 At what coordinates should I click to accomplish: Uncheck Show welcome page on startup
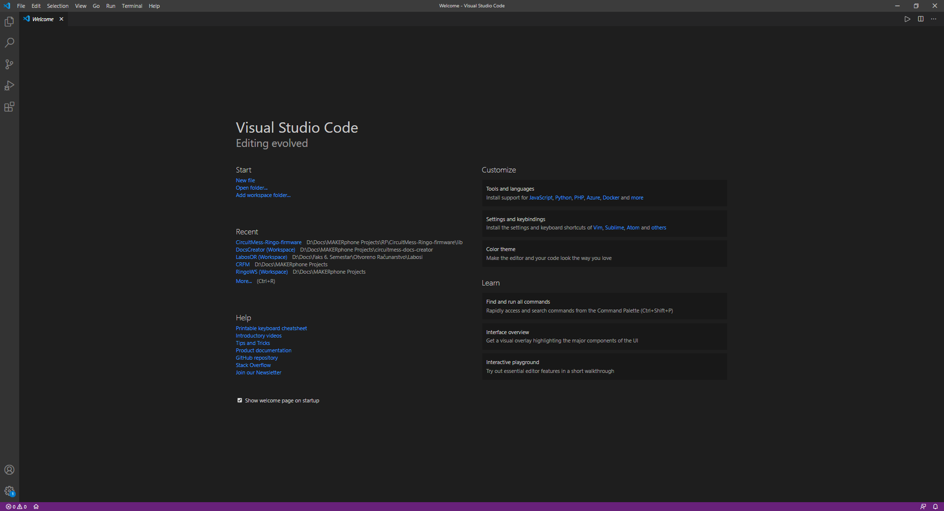(x=240, y=400)
